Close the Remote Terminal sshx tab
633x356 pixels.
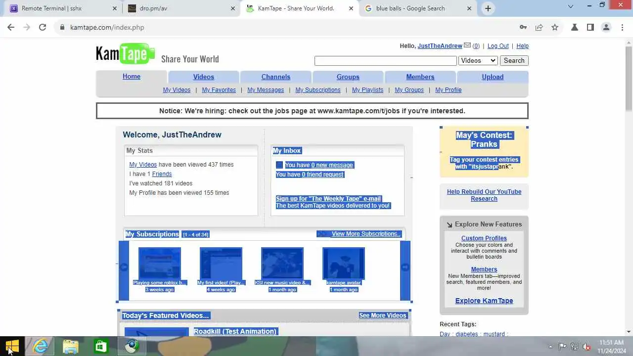115,8
